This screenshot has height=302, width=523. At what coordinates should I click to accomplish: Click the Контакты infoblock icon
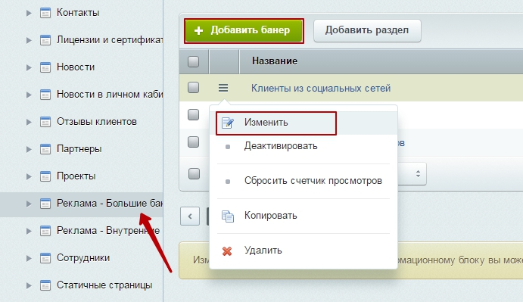[45, 13]
